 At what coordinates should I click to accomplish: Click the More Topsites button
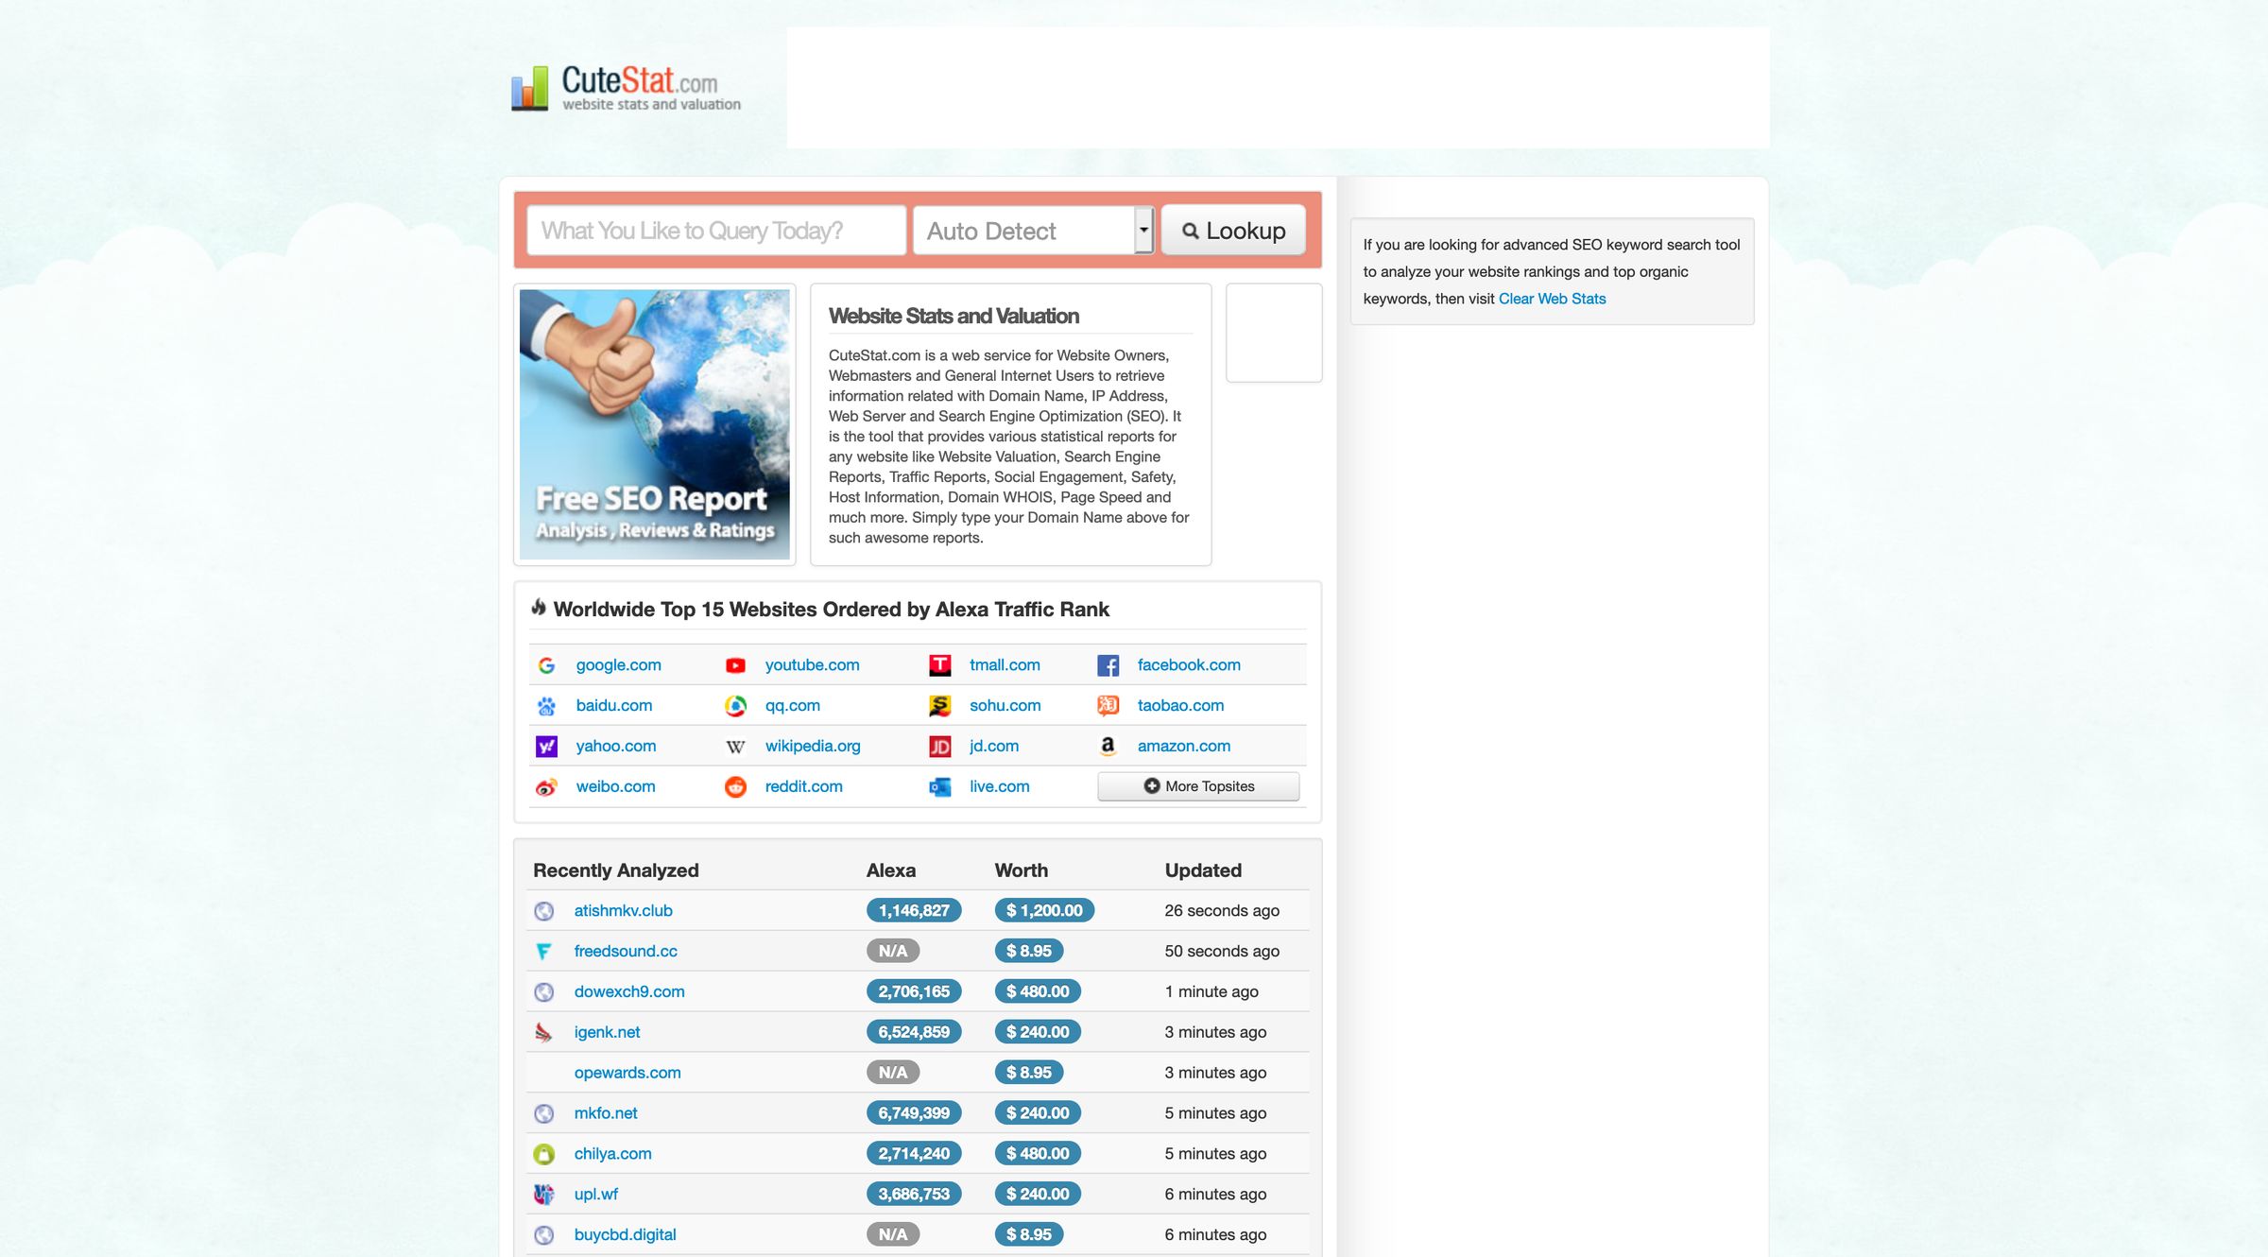point(1197,785)
